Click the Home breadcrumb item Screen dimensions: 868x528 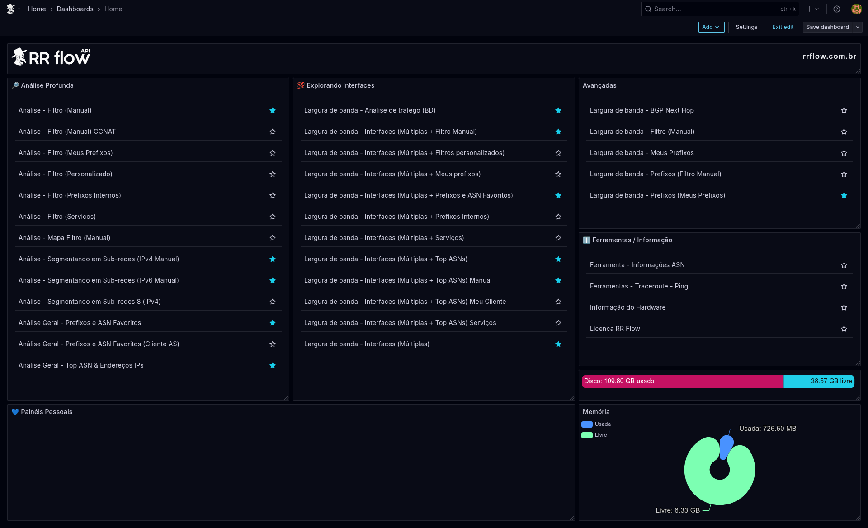coord(37,9)
